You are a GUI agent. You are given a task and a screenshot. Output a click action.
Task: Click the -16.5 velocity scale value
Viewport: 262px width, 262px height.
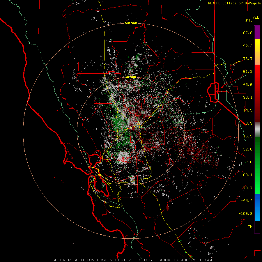pyautogui.click(x=247, y=136)
